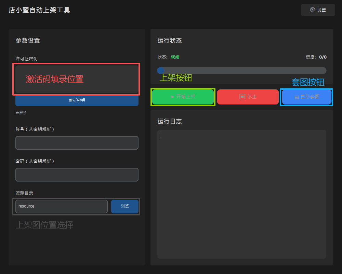The image size is (342, 274).
Task: Click the progress bar under 运行状态
Action: coord(242,71)
